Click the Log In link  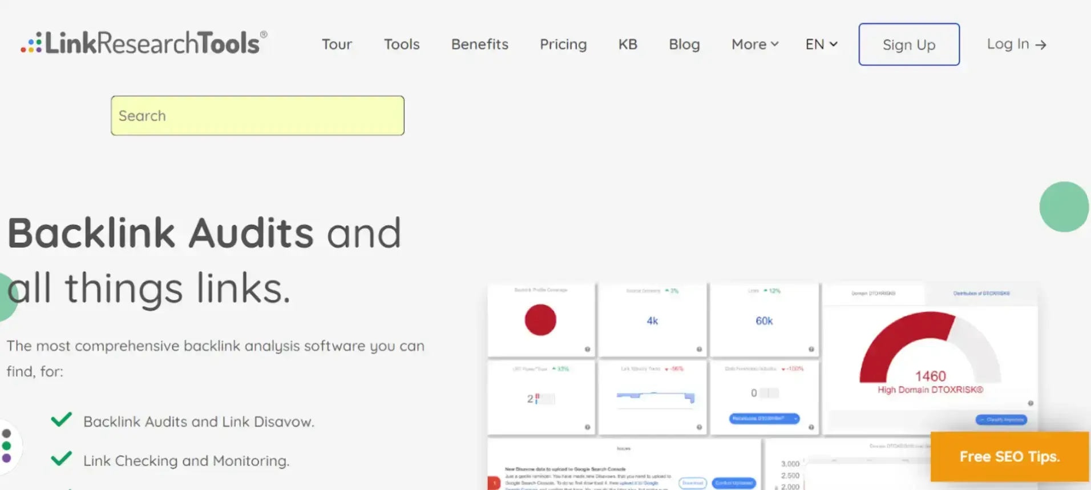pyautogui.click(x=1016, y=44)
